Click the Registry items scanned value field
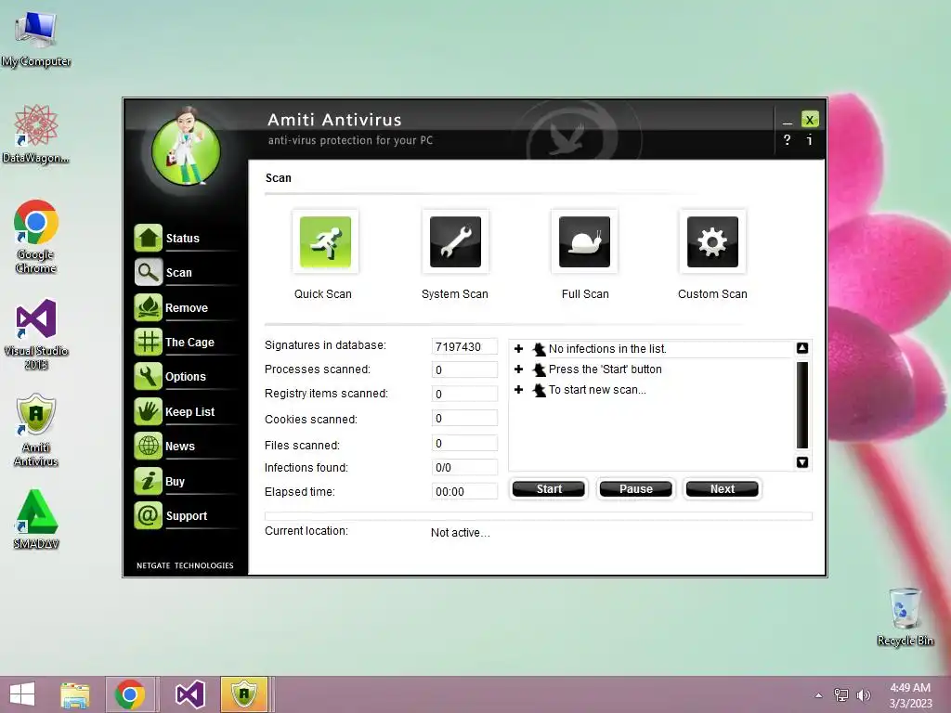Viewport: 951px width, 713px height. (x=464, y=394)
